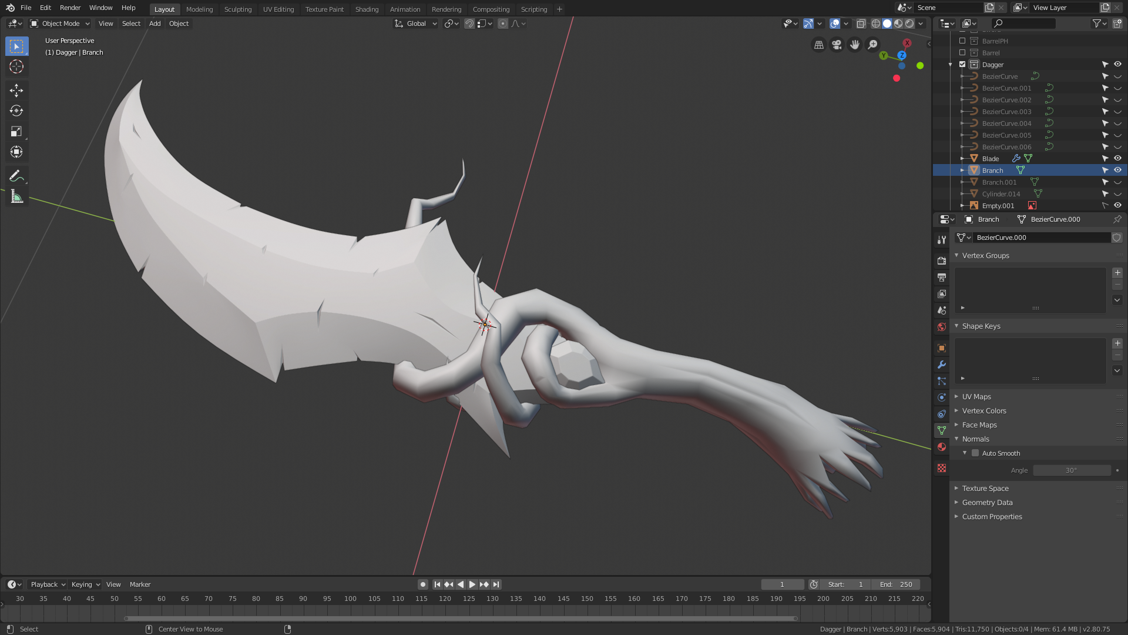This screenshot has height=635, width=1128.
Task: Open the Modifier properties wrench tab
Action: tap(942, 365)
